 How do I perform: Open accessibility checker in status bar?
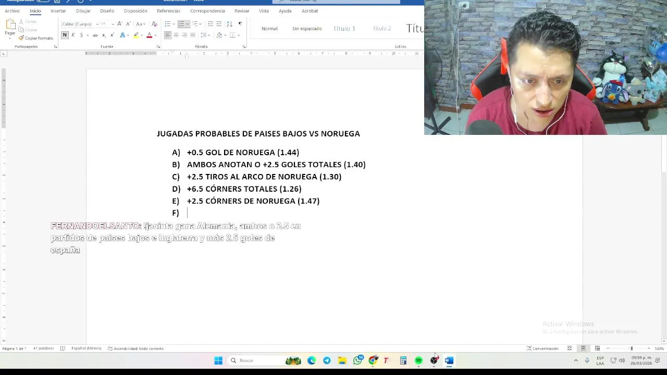click(135, 348)
